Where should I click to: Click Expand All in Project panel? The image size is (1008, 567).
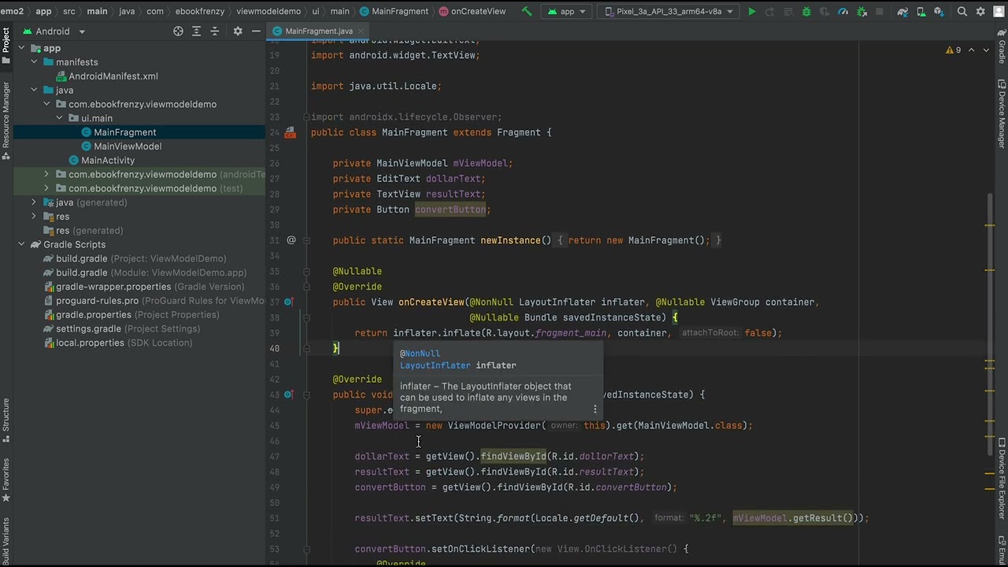[198, 31]
